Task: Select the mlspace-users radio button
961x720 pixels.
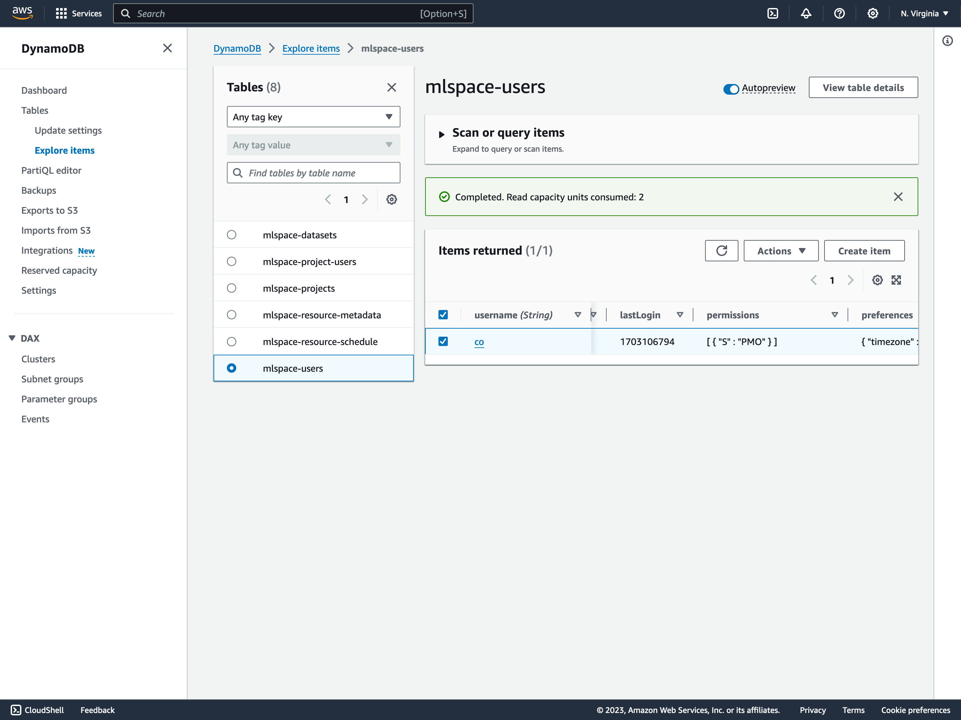Action: pos(232,368)
